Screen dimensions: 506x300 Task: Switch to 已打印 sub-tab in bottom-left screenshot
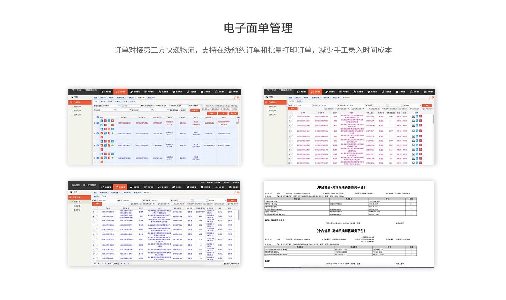(104, 196)
